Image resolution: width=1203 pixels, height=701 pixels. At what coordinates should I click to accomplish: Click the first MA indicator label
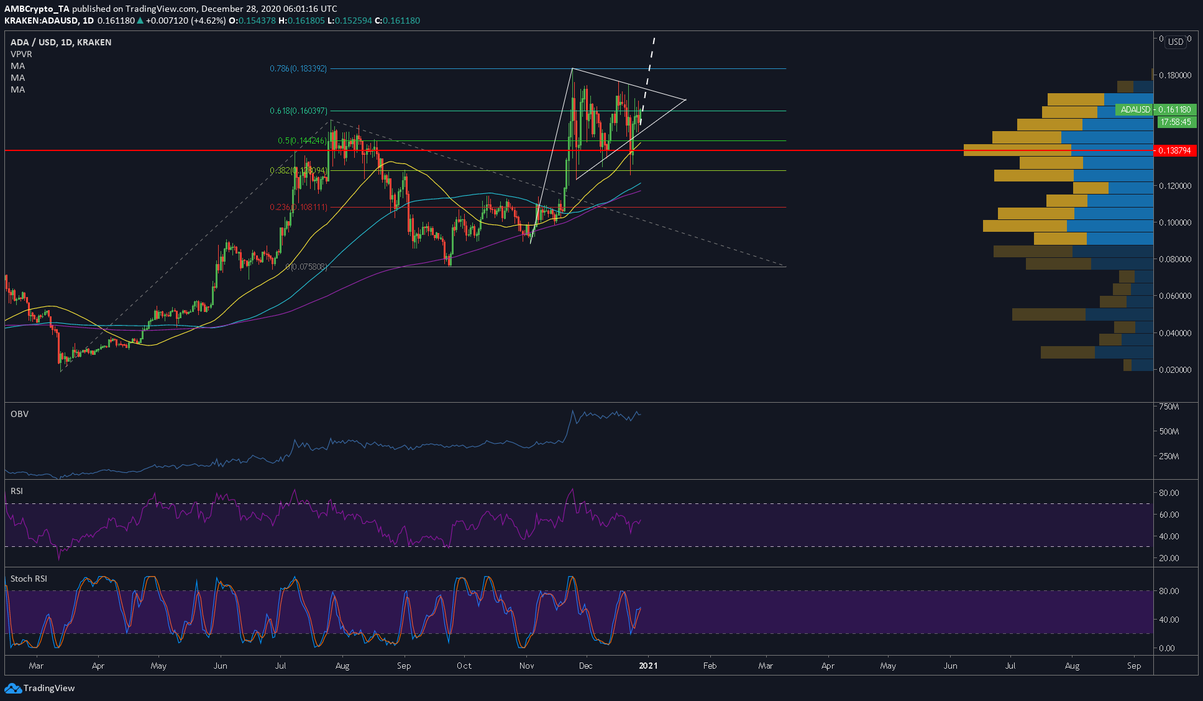(17, 66)
